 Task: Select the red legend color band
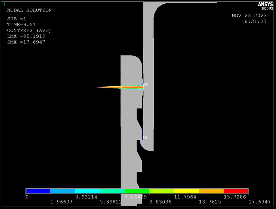click(x=236, y=191)
